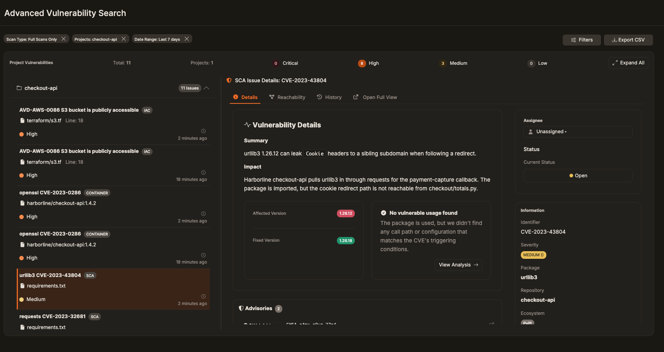Select the urllib3 CVE-2023-43804 issue row
The height and width of the screenshot is (352, 664).
(113, 289)
